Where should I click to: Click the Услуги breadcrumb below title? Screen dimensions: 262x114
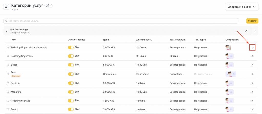click(x=14, y=9)
